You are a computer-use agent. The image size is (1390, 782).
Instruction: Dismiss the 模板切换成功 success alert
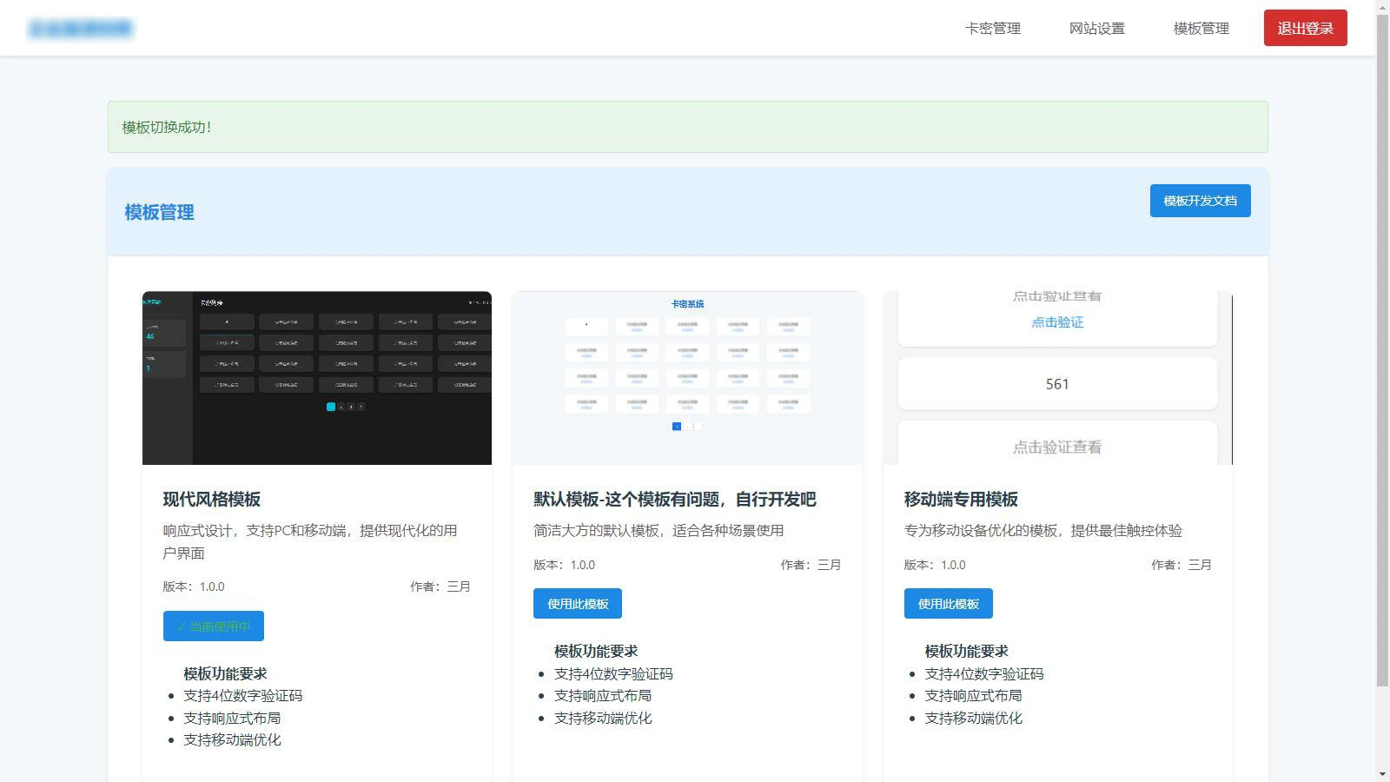pos(686,127)
